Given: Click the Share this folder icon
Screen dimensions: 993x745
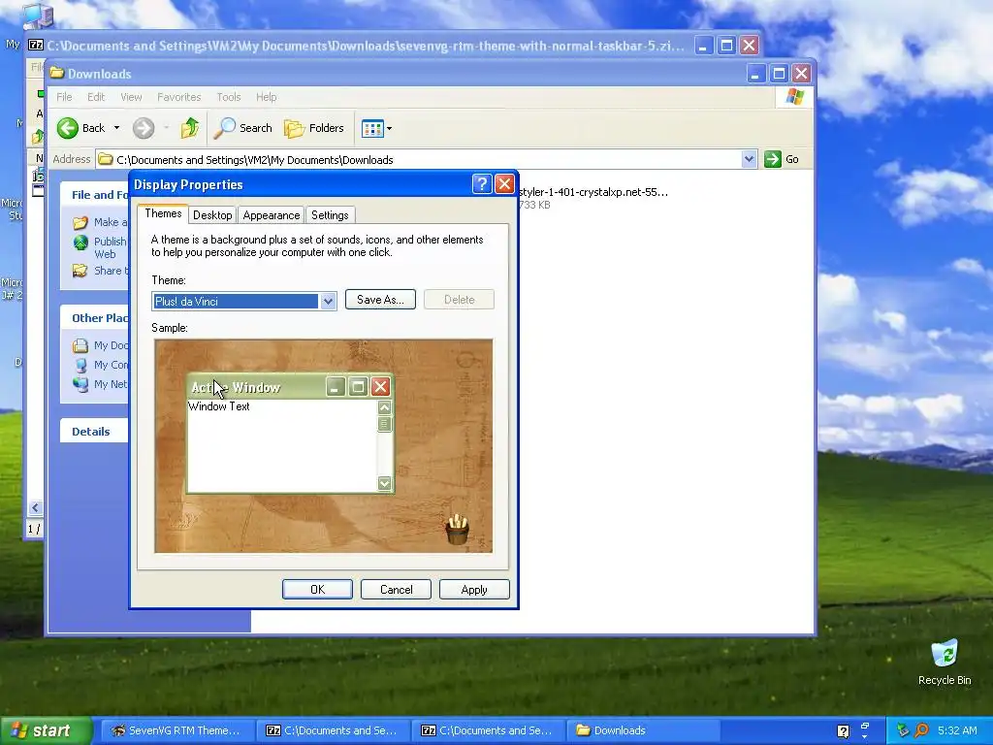Looking at the screenshot, I should pyautogui.click(x=80, y=271).
